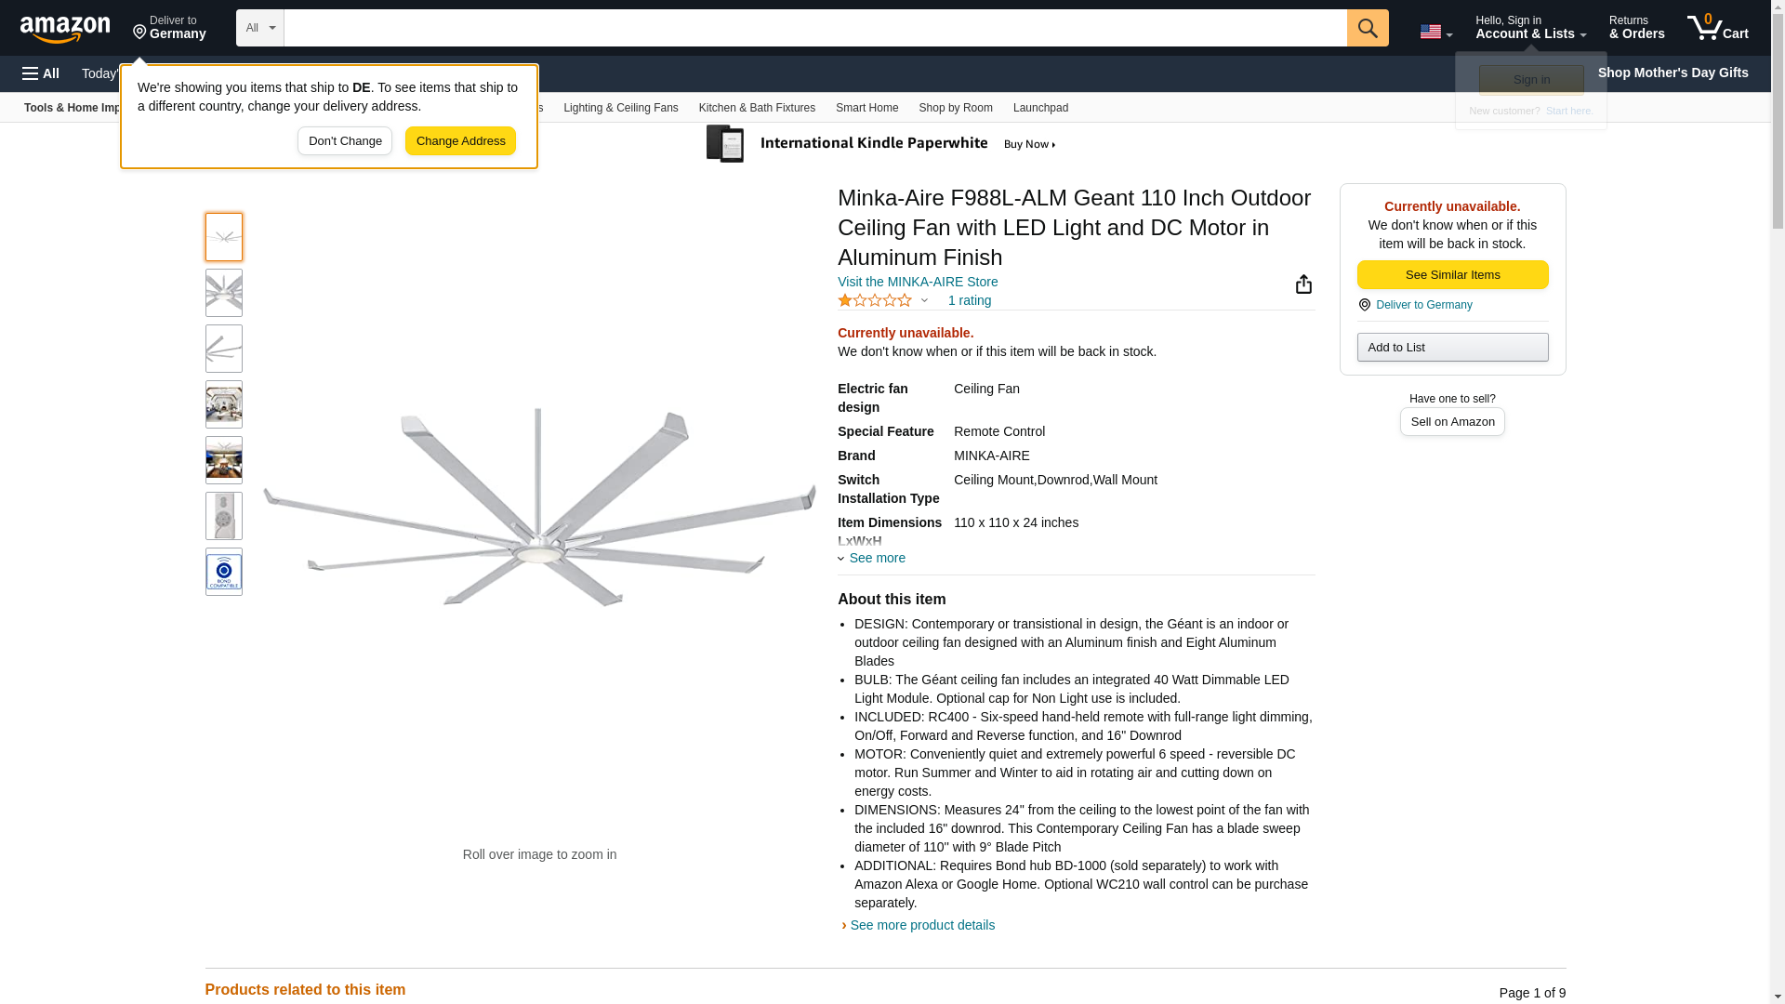Image resolution: width=1785 pixels, height=1004 pixels.
Task: Click the Add to List button
Action: [x=1452, y=348]
